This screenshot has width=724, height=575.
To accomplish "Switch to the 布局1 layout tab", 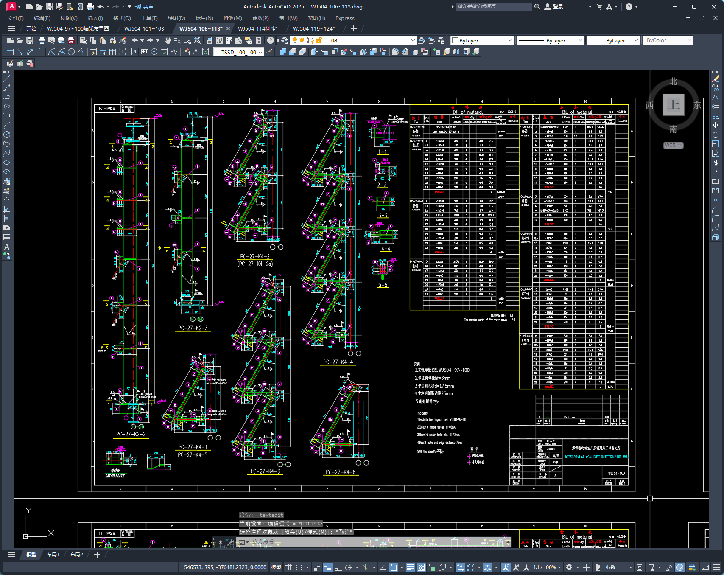I will [x=53, y=555].
